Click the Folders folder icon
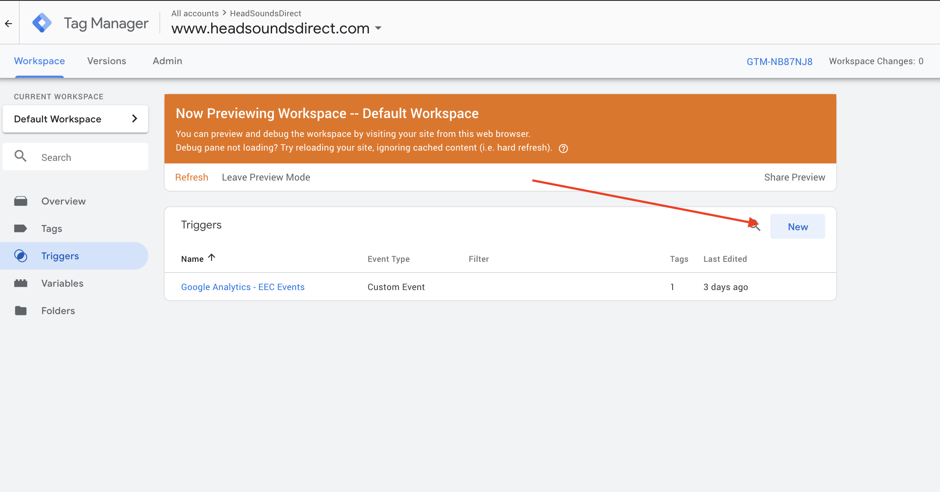 coord(21,311)
